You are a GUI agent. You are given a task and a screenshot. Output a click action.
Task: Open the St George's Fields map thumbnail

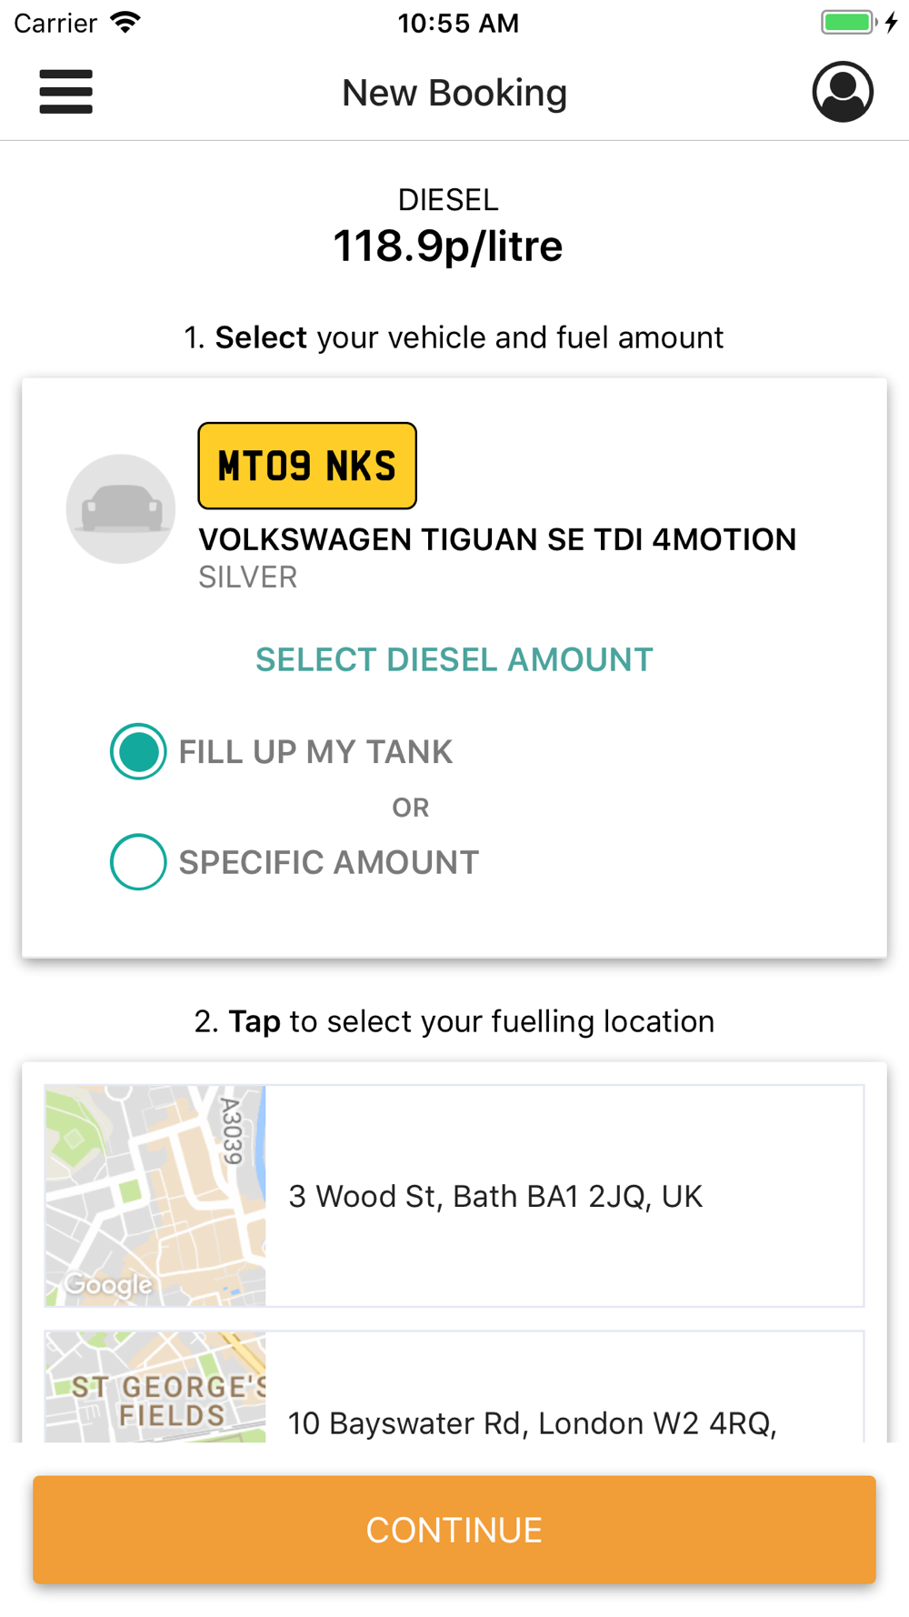pos(155,1387)
